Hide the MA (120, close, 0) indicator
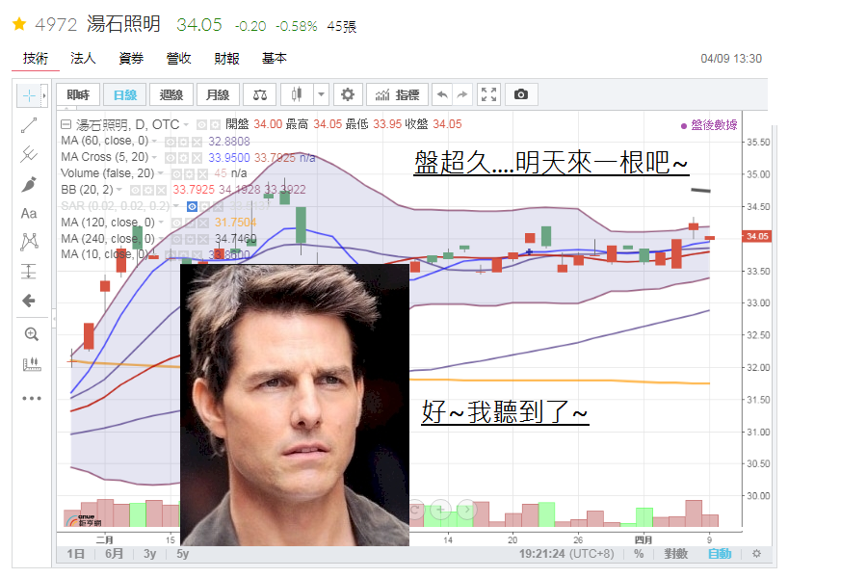Screen dimensions: 867x578 176,223
